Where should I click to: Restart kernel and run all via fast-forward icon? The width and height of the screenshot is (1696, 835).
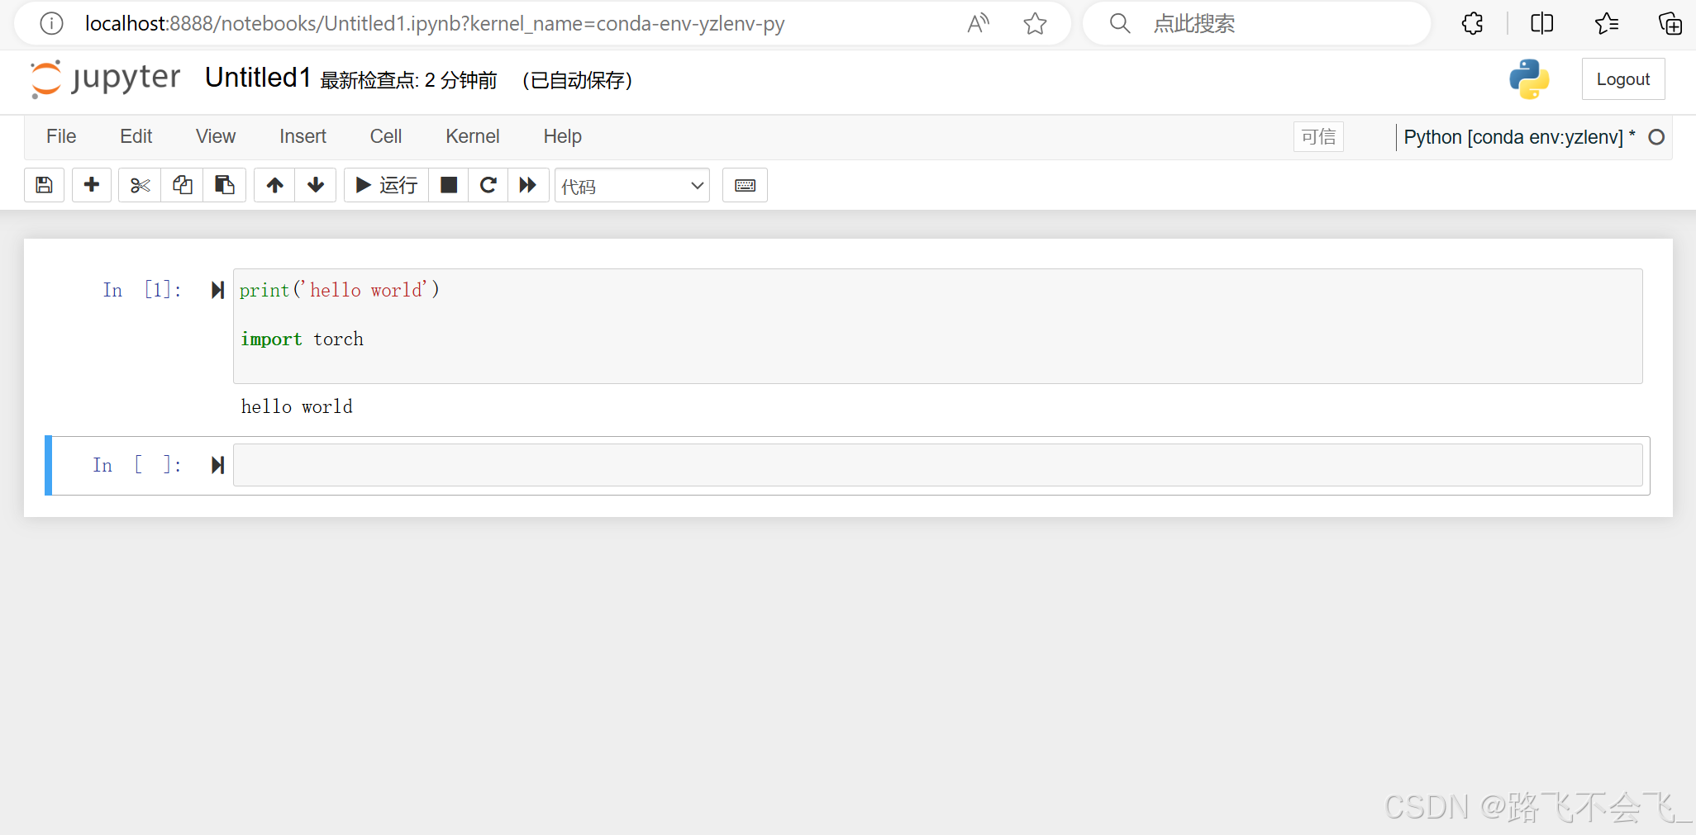pos(528,185)
